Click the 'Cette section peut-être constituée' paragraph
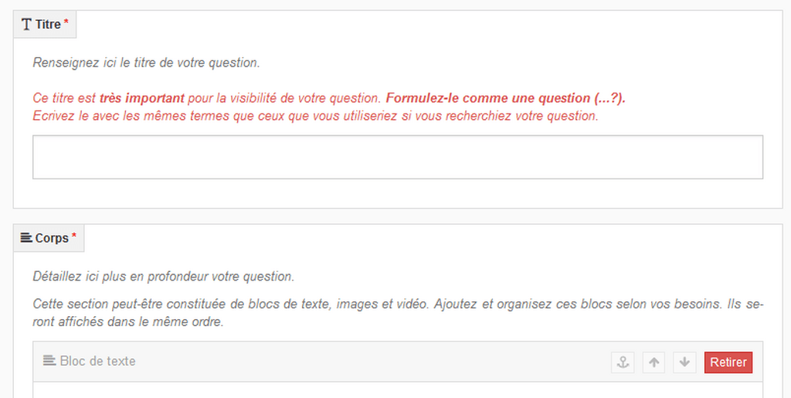 (398, 313)
